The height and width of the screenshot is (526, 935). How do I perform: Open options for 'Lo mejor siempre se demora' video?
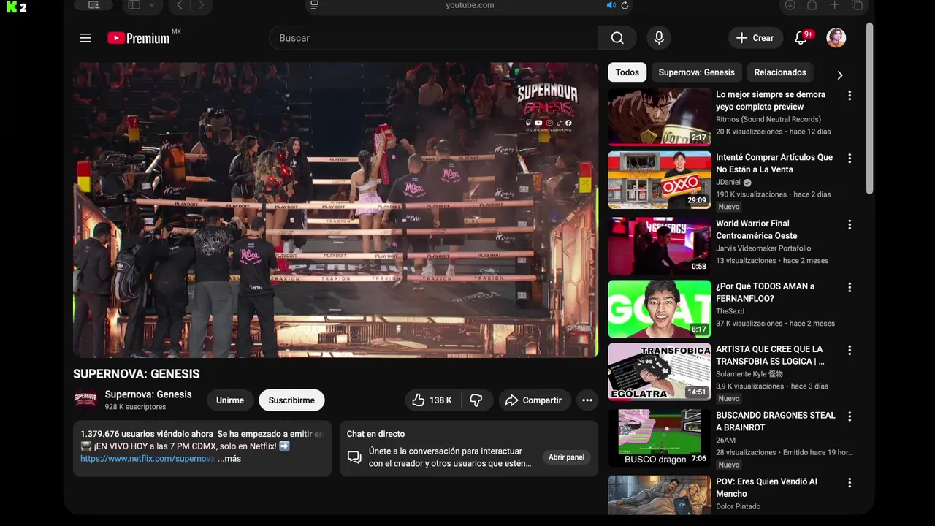(850, 96)
